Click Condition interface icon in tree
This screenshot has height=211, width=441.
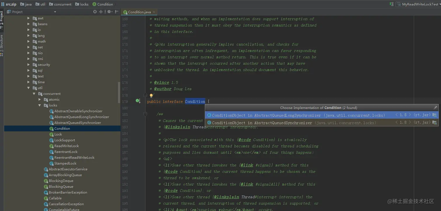pyautogui.click(x=51, y=128)
